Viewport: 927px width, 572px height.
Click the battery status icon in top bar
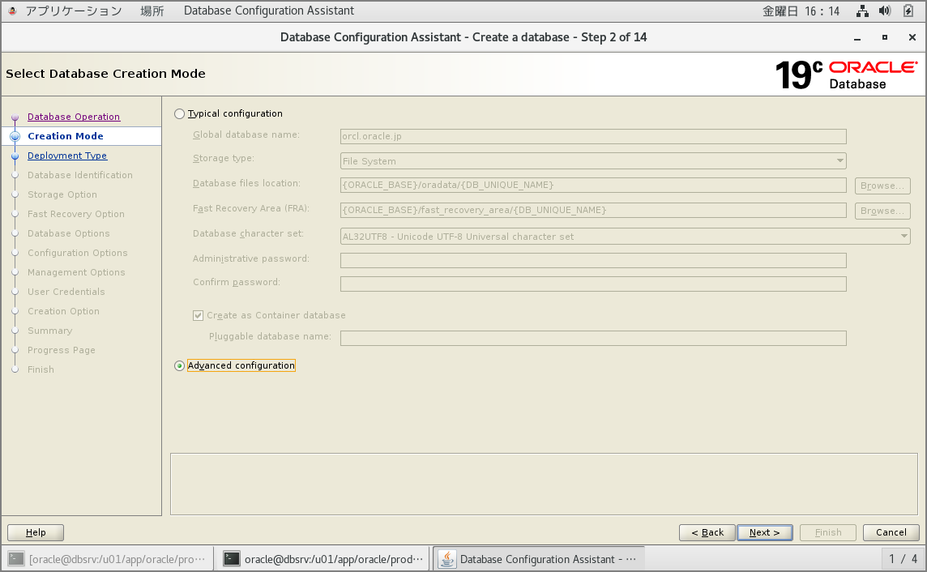[x=908, y=11]
